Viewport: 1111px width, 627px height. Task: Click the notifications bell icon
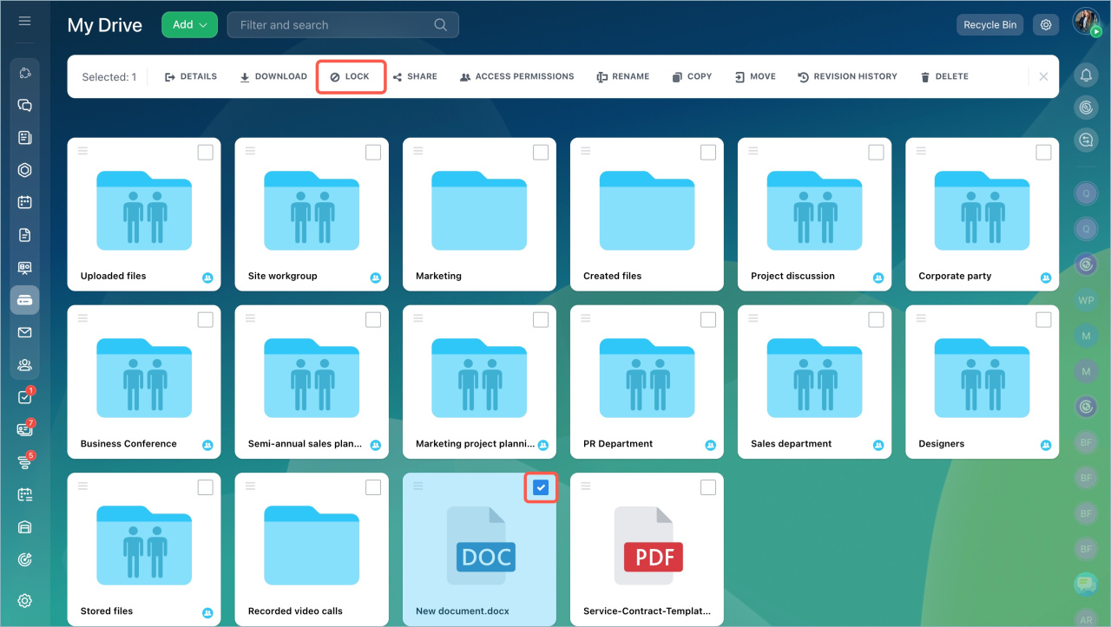point(1086,76)
